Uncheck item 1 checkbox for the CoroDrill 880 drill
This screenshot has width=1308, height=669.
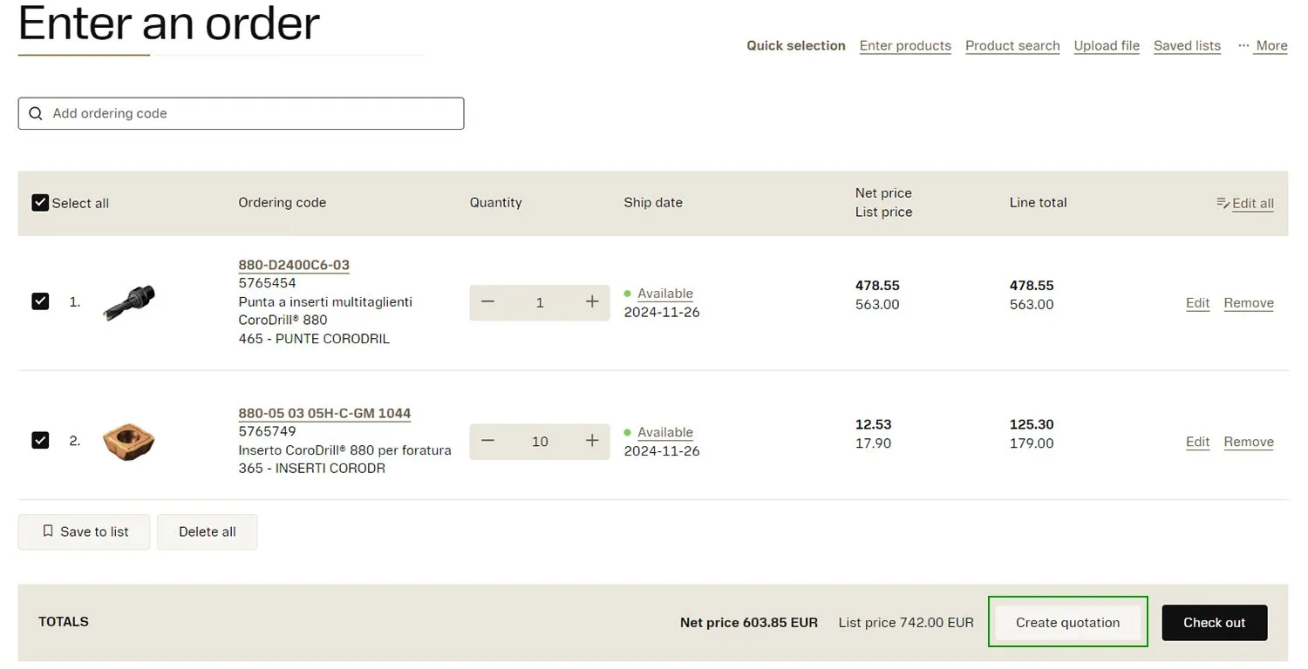point(40,301)
